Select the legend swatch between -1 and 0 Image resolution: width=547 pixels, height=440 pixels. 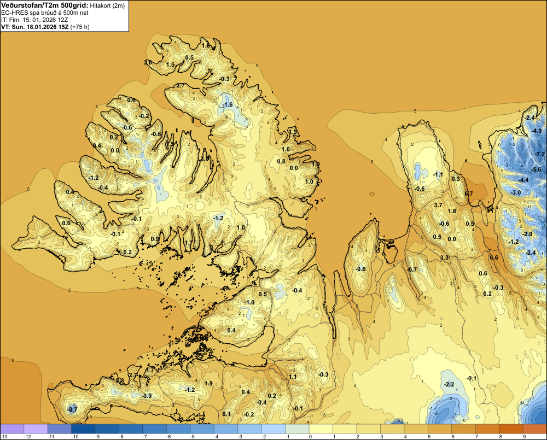(297, 429)
